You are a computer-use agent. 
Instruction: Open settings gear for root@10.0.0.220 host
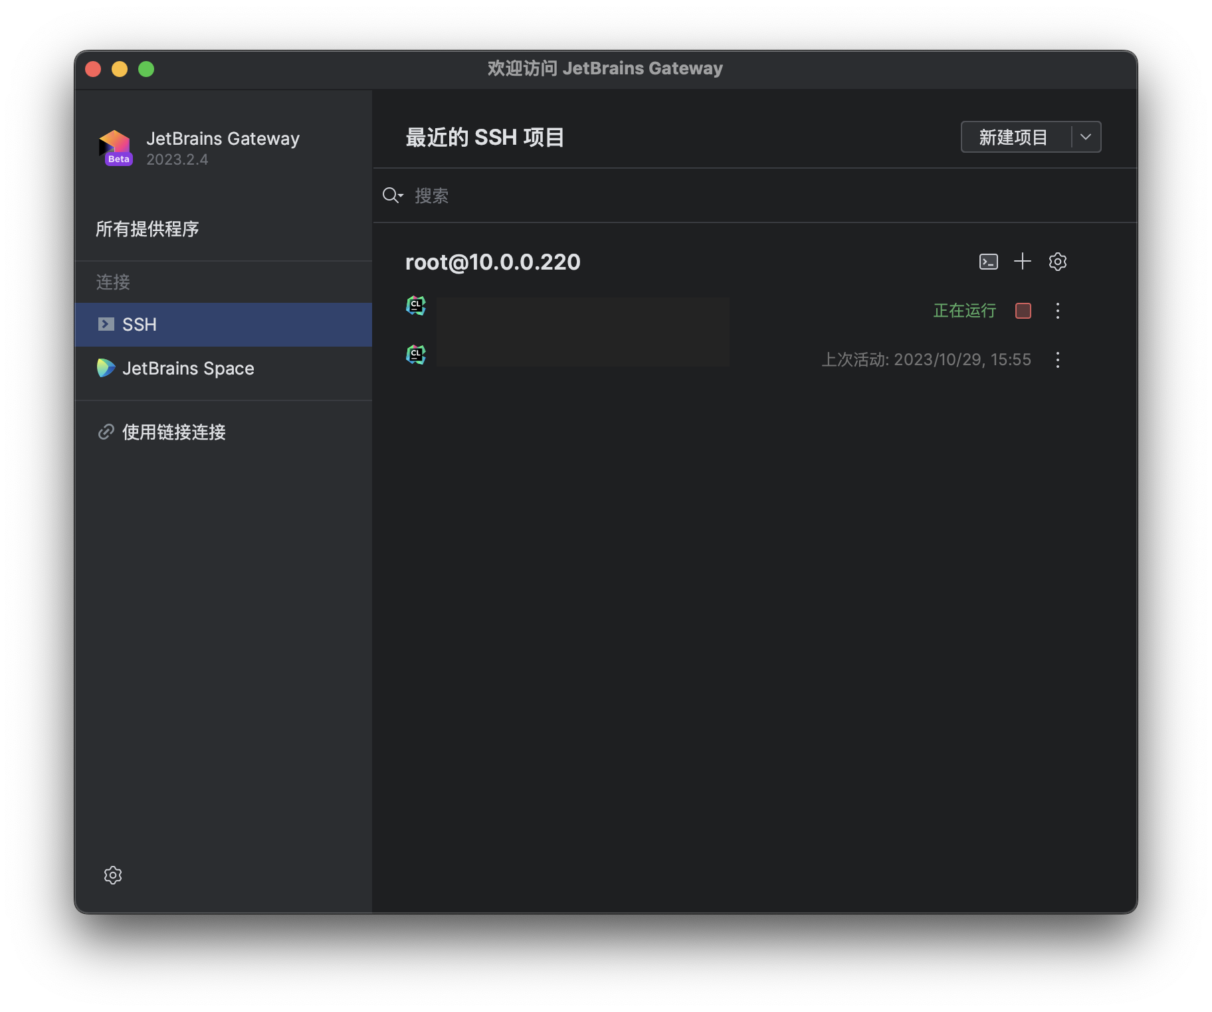[1058, 262]
